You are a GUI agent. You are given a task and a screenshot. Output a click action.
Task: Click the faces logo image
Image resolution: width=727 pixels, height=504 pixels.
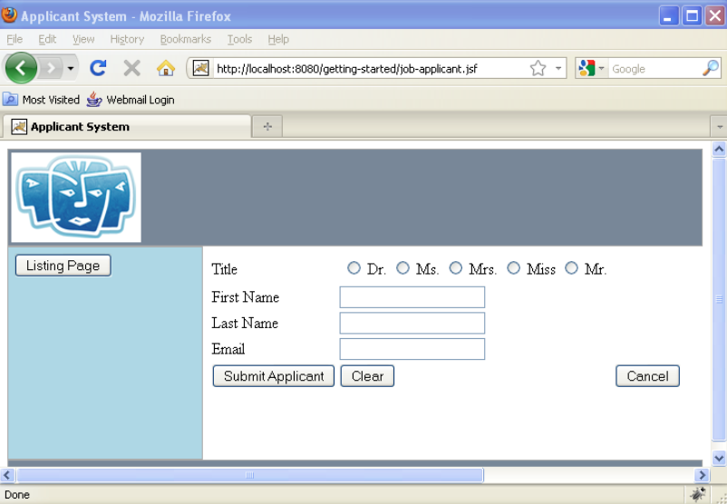tap(77, 197)
